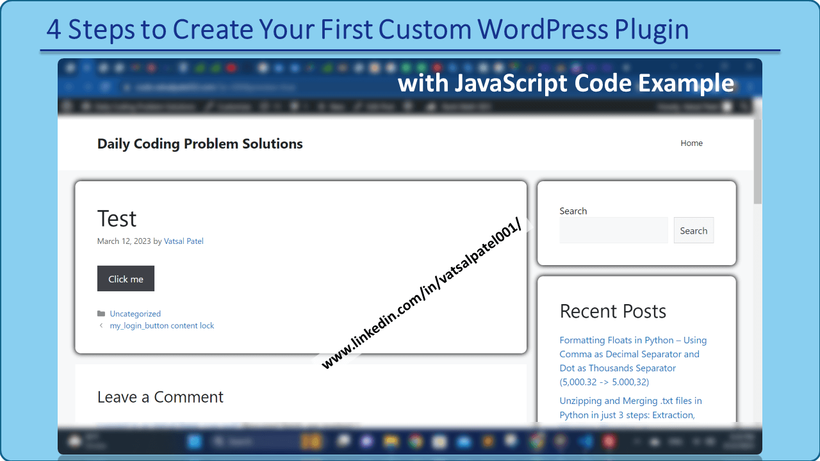Focus the sidebar Search input field
The height and width of the screenshot is (461, 820).
pos(614,230)
